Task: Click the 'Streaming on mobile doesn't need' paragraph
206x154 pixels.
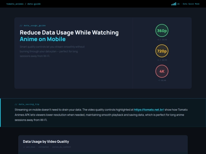Action: click(101, 115)
